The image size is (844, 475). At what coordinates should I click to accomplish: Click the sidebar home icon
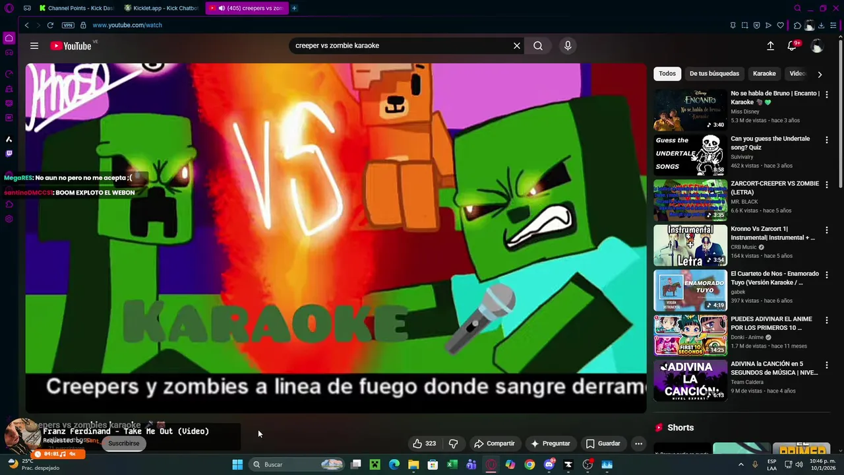[x=9, y=38]
